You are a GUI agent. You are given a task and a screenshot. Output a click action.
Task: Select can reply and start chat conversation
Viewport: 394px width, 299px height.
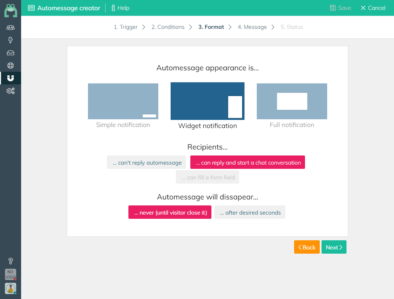[248, 162]
